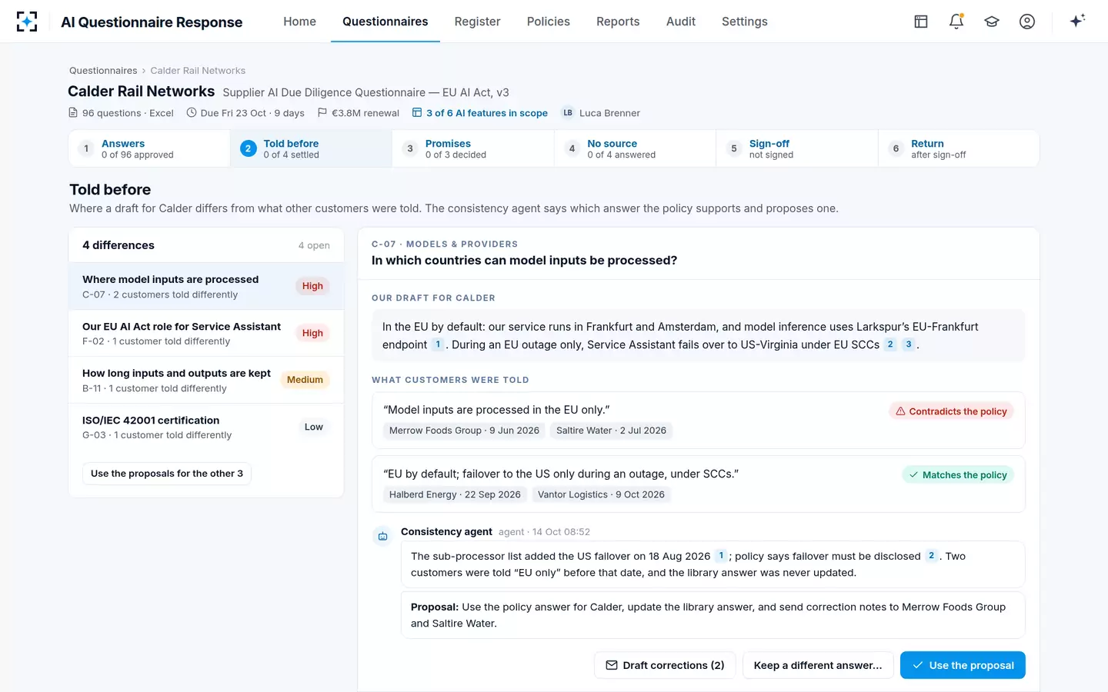Click the Contradicts the policy badge
The width and height of the screenshot is (1108, 692).
coord(951,411)
